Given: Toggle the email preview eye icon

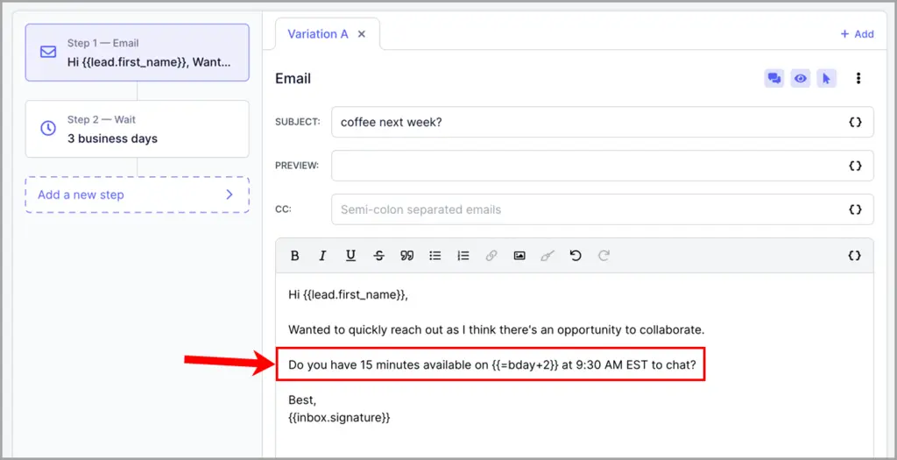Looking at the screenshot, I should (801, 78).
